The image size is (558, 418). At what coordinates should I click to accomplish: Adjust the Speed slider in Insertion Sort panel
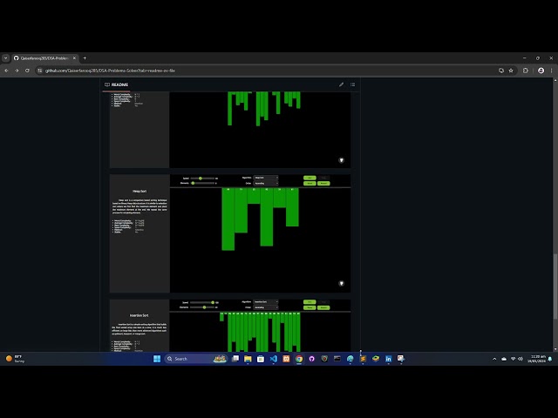202,302
